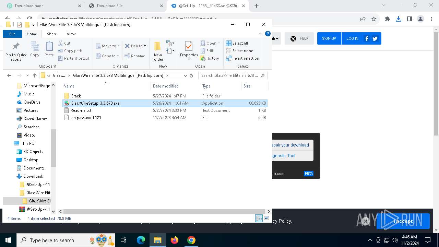
Task: Collapse the ribbon with chevron
Action: (260, 34)
